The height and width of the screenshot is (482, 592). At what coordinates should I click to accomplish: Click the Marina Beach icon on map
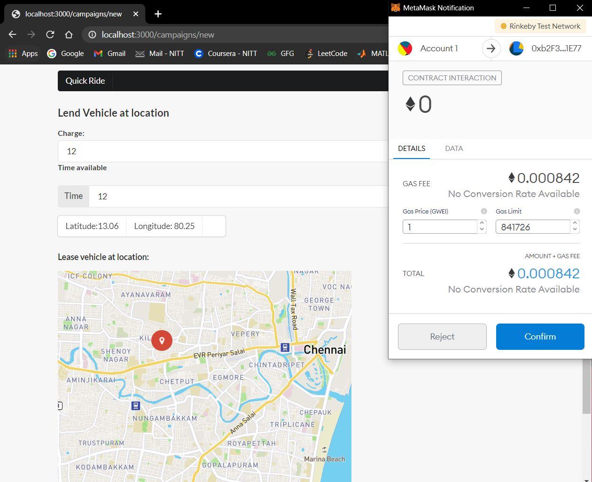(324, 450)
